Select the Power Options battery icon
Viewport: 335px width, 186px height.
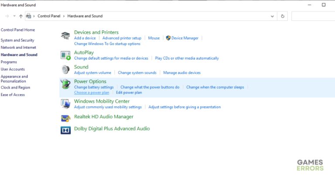pos(65,84)
